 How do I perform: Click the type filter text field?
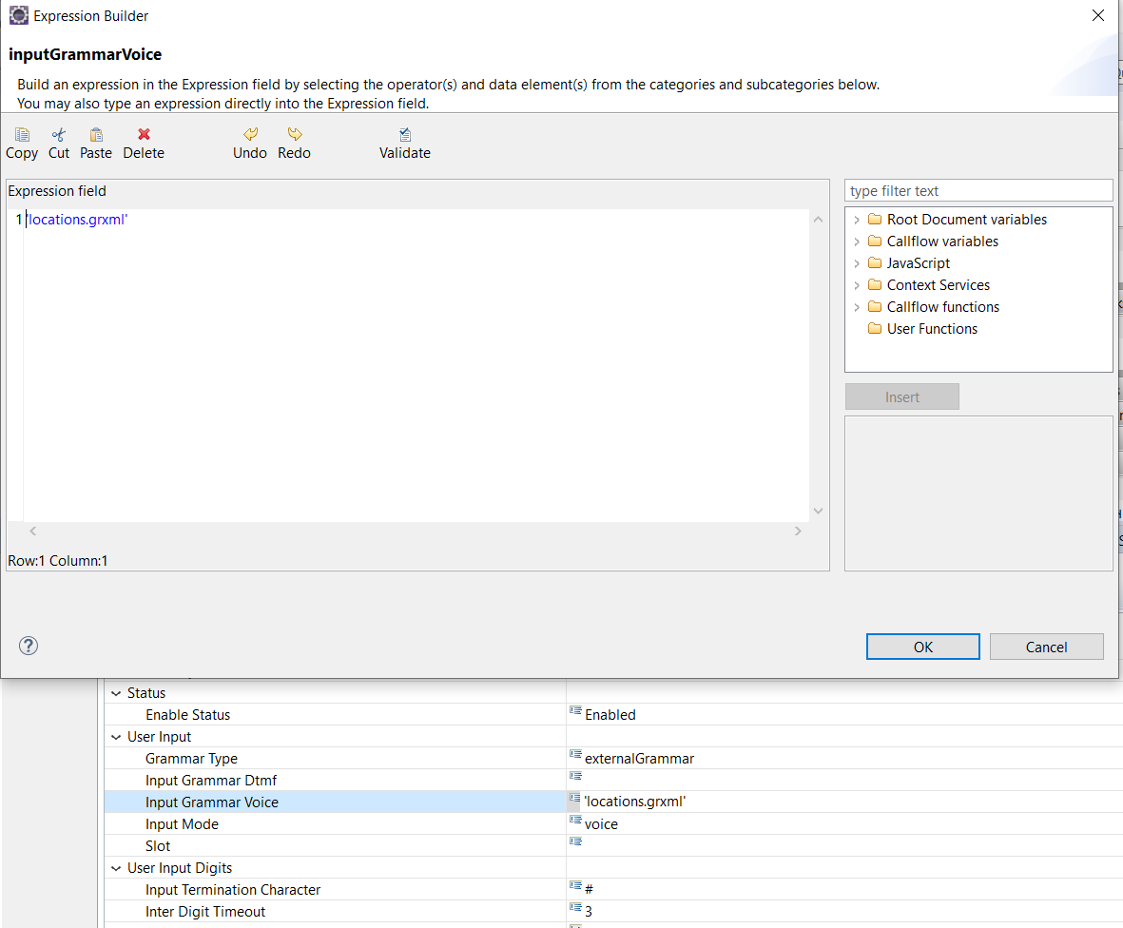[x=978, y=191]
